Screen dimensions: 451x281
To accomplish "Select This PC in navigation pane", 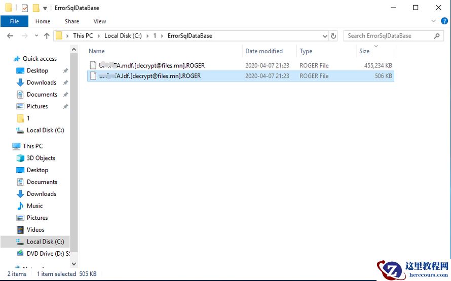I will (x=32, y=146).
